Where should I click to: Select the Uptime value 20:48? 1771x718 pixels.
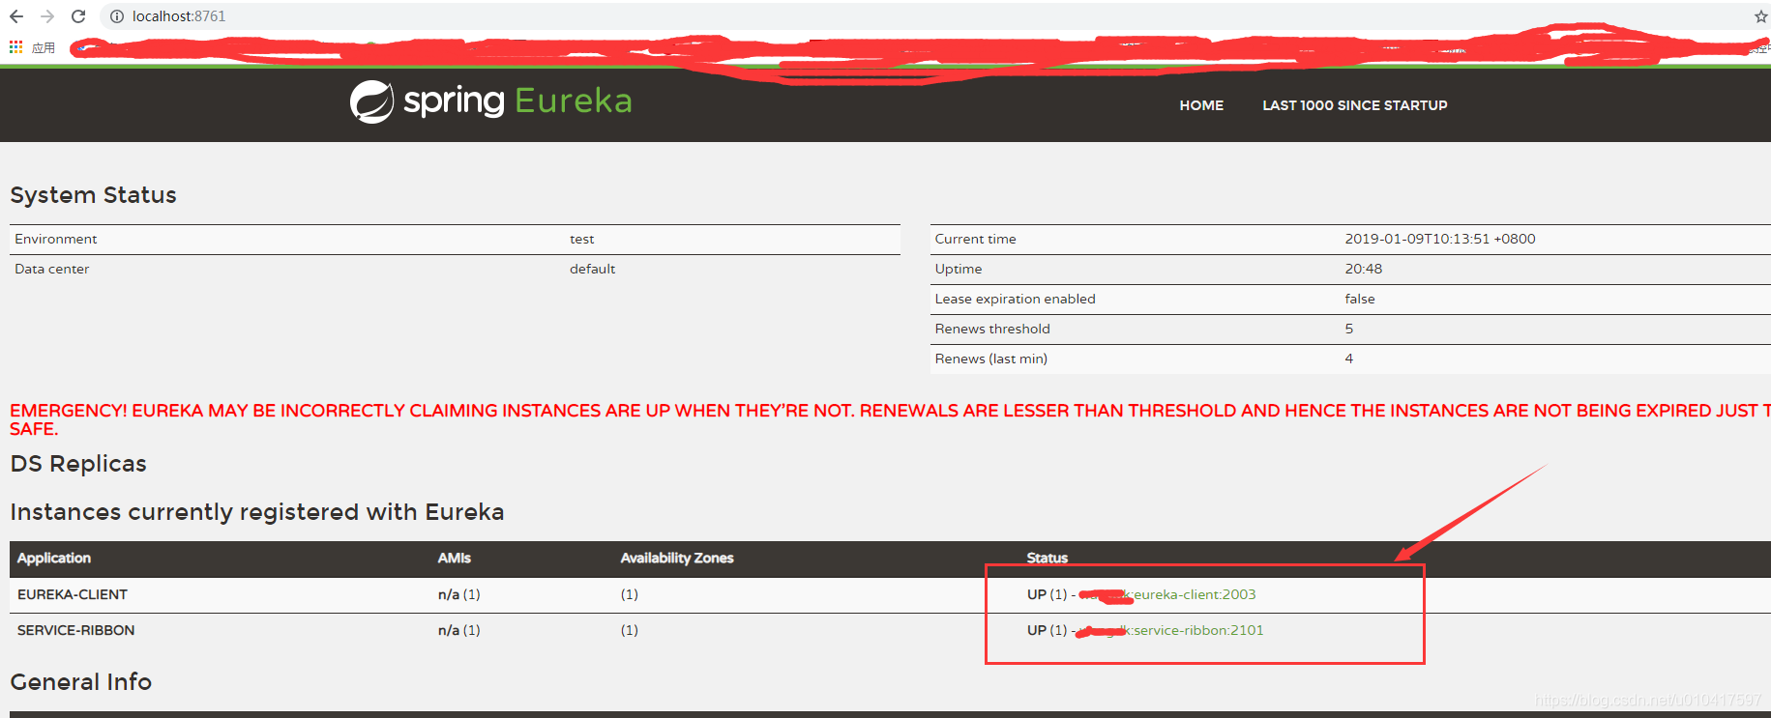pos(1364,269)
